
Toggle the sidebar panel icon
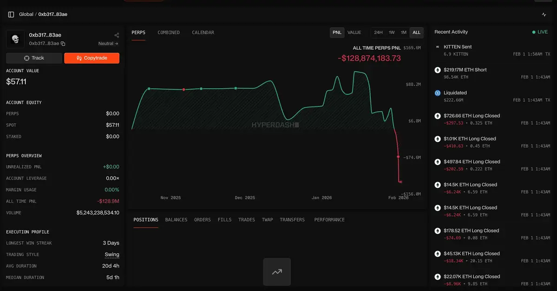[11, 14]
